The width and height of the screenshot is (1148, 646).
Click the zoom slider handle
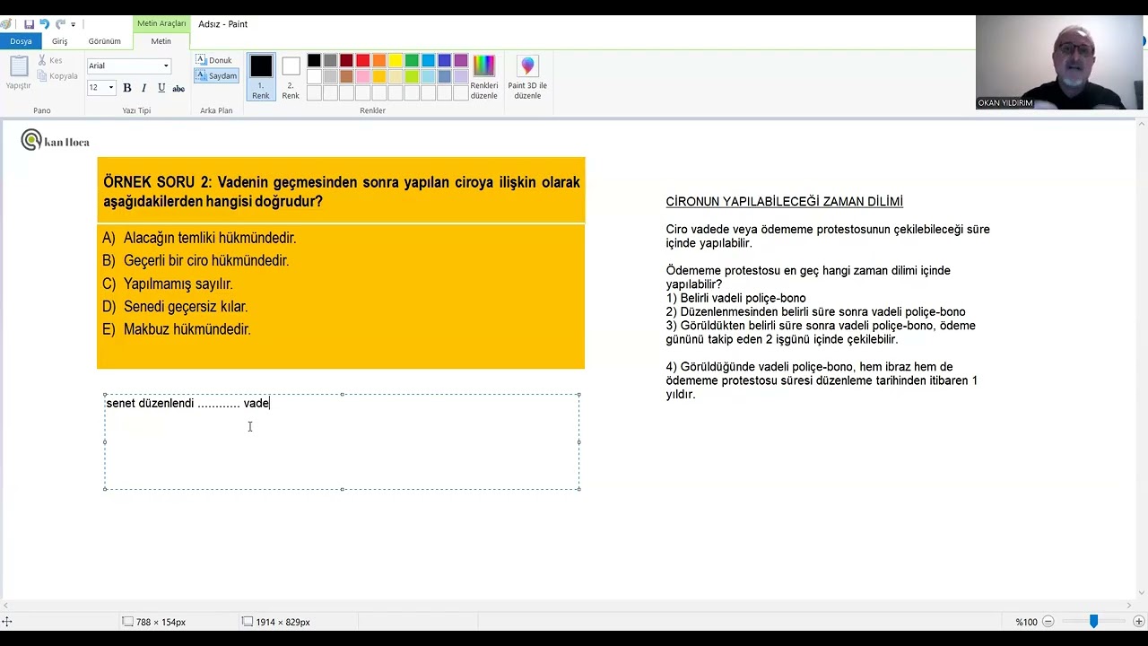[1093, 622]
